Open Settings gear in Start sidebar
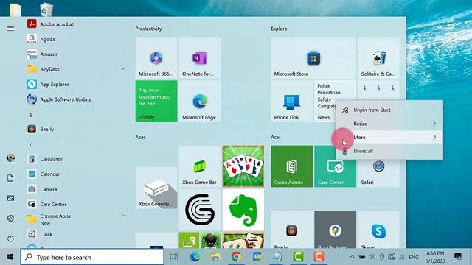472x265 pixels. point(10,218)
